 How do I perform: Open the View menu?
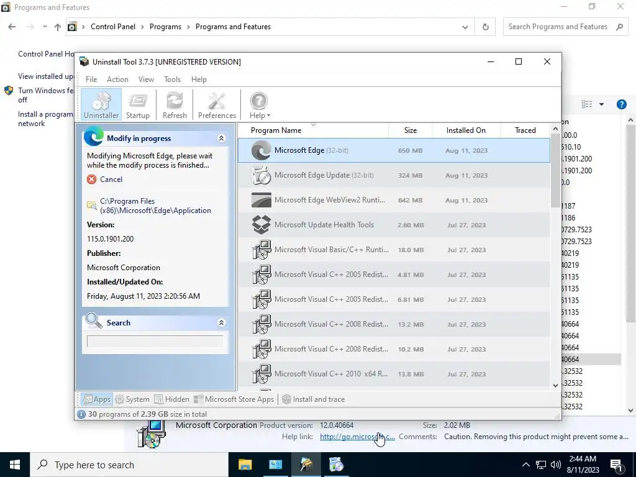146,79
